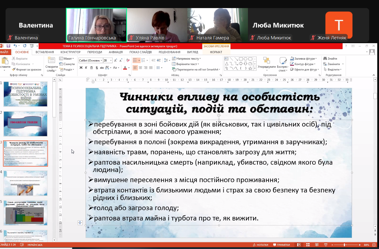Increase font size with the enlarge icon
Screen dimensions: 379x249
(115, 60)
